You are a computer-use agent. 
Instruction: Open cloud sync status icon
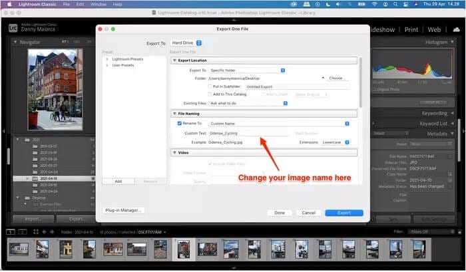click(456, 29)
